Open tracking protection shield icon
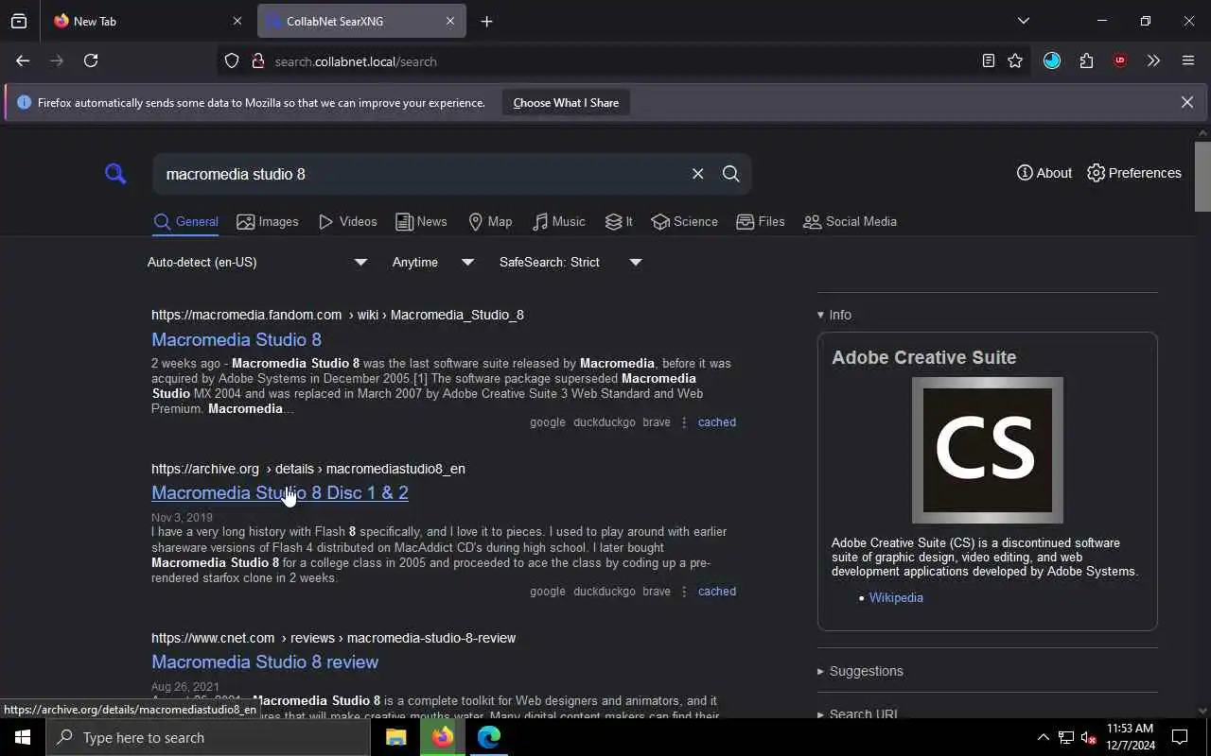1211x756 pixels. tap(232, 61)
